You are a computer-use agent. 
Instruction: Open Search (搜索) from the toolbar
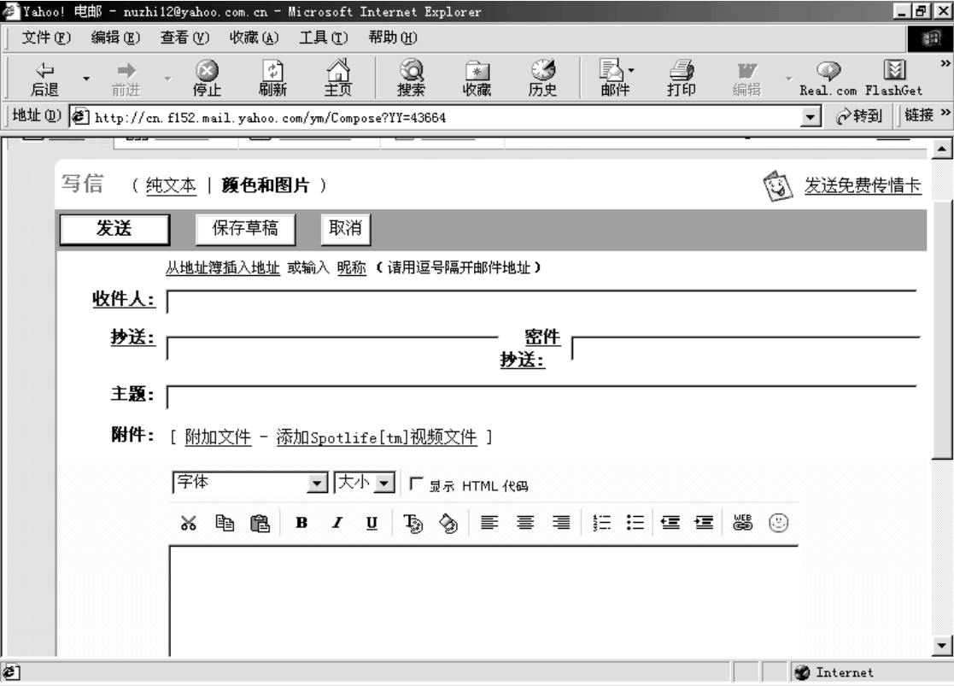click(412, 79)
